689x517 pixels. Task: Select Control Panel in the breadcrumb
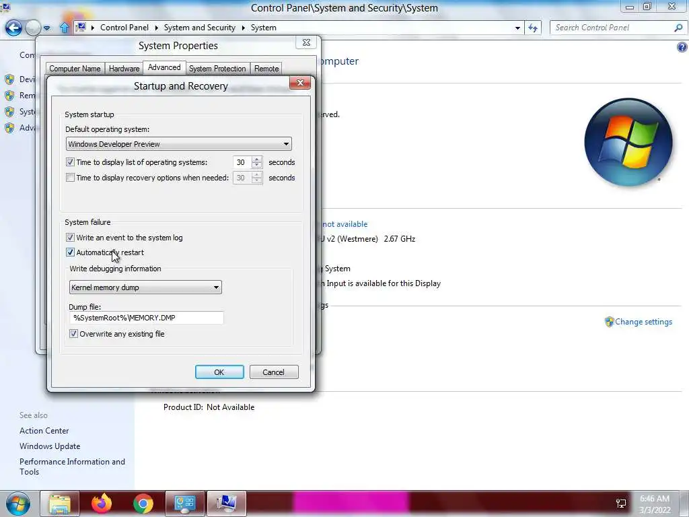(x=124, y=27)
